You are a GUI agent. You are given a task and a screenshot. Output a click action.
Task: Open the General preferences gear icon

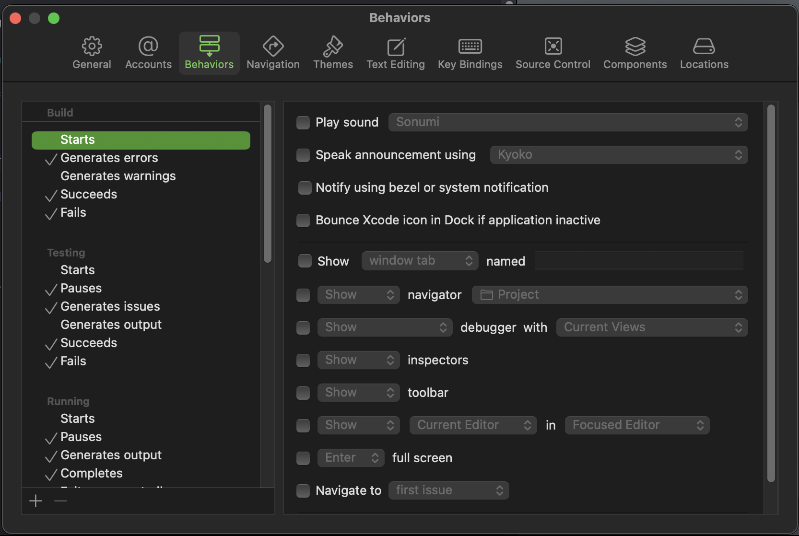[92, 47]
